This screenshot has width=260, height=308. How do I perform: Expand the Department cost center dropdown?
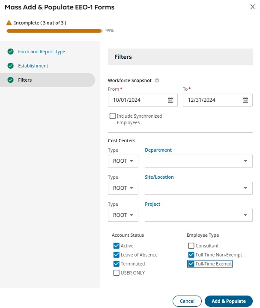[x=199, y=161]
